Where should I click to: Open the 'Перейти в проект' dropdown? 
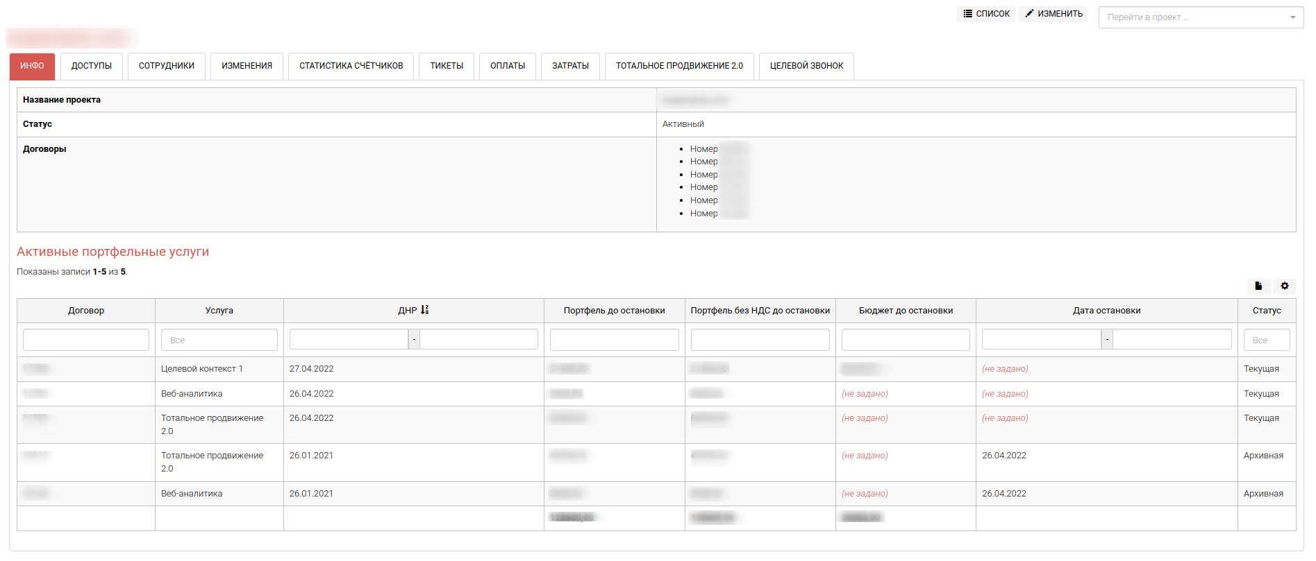tap(1200, 17)
